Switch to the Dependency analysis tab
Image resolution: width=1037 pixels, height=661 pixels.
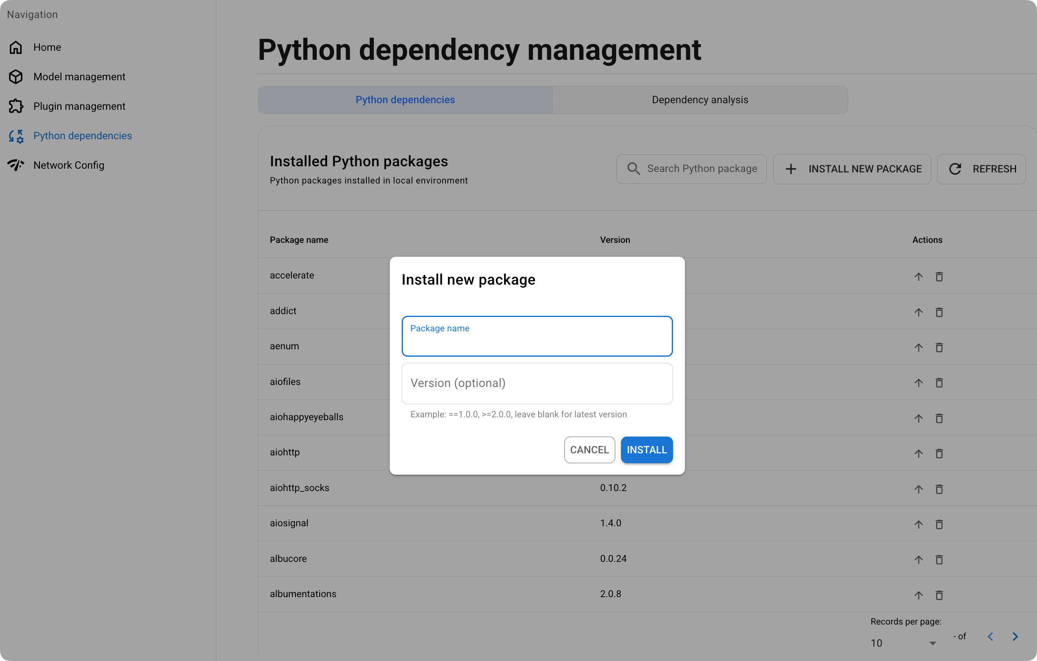click(700, 100)
